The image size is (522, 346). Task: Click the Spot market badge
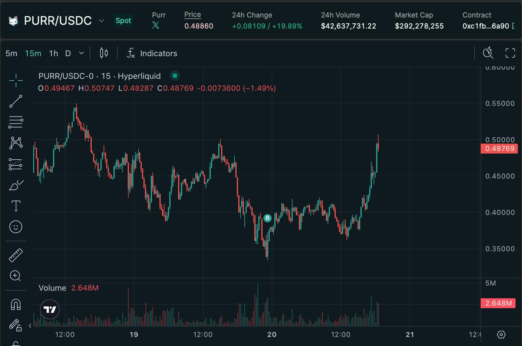[123, 20]
